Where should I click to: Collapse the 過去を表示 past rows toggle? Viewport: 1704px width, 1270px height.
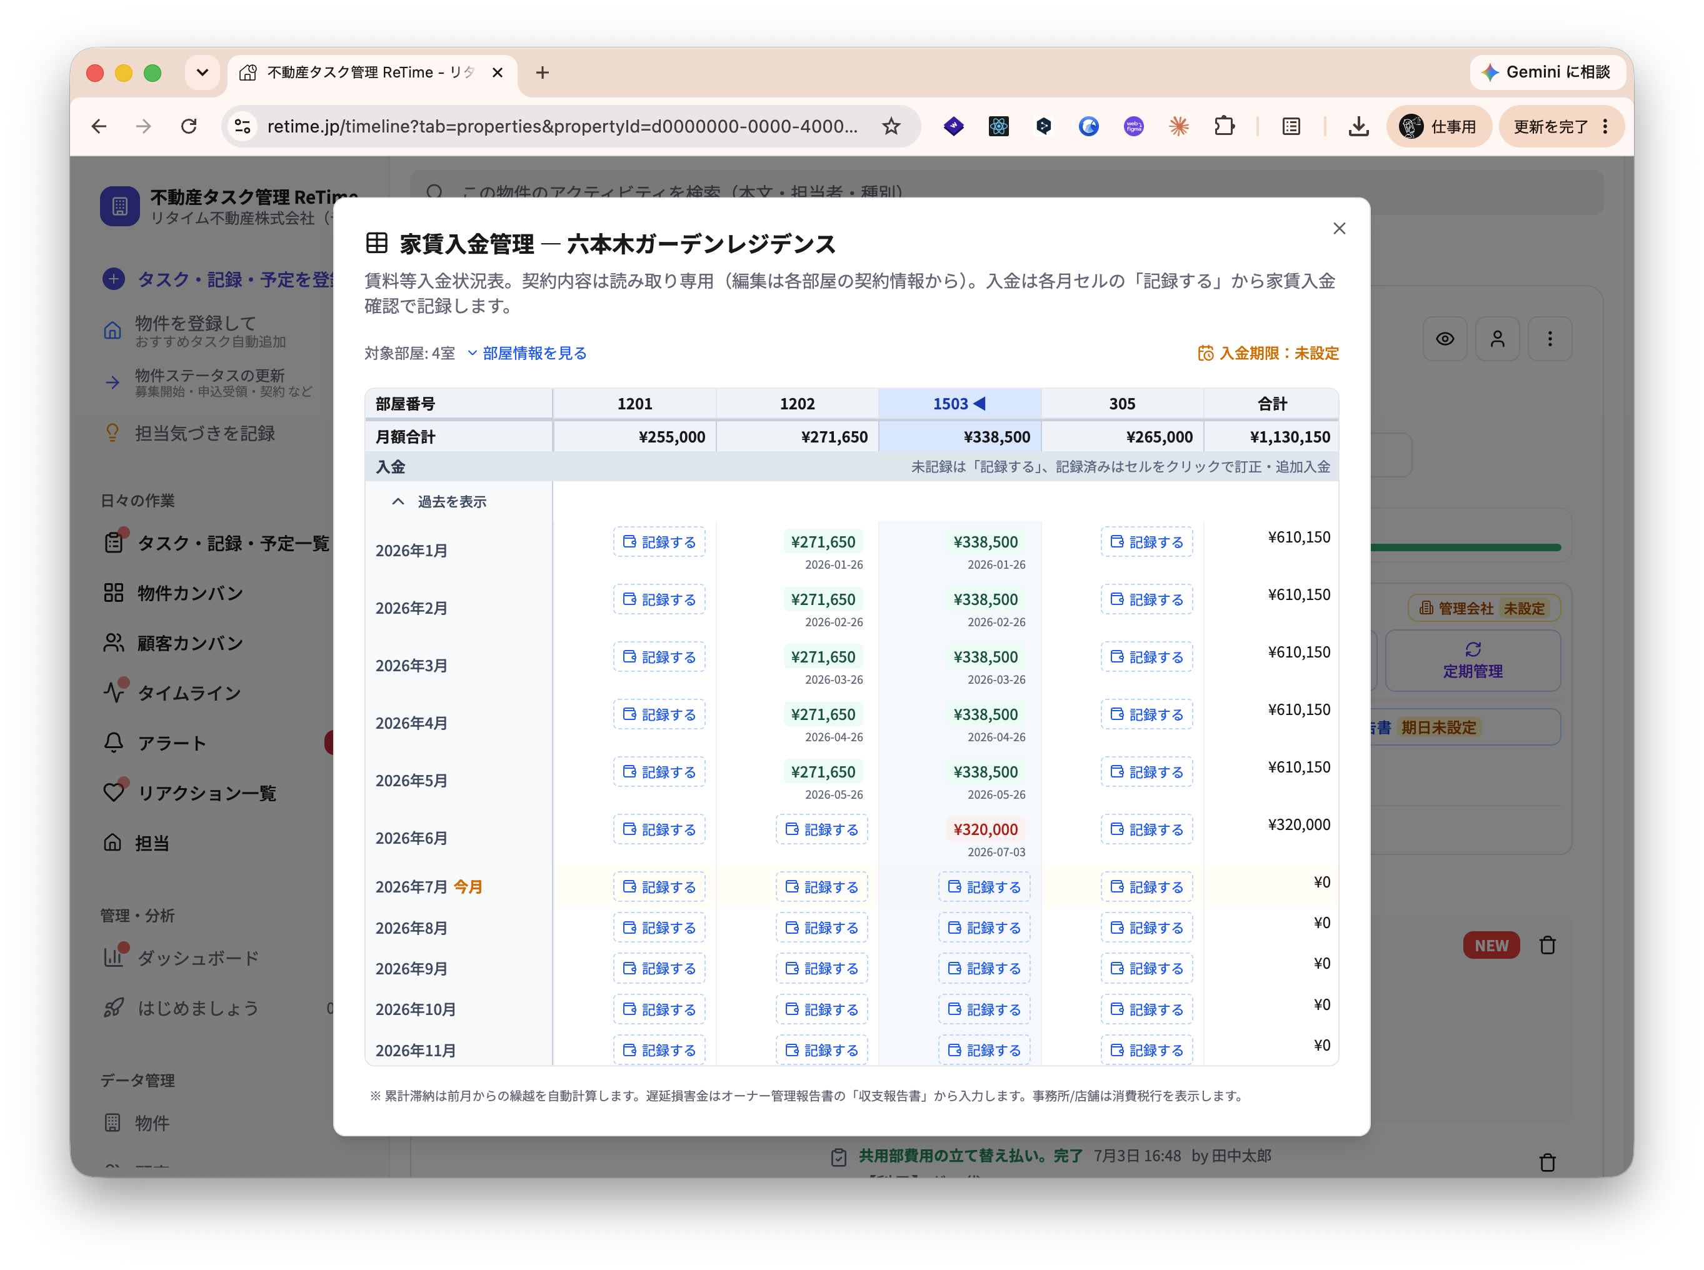pyautogui.click(x=440, y=501)
